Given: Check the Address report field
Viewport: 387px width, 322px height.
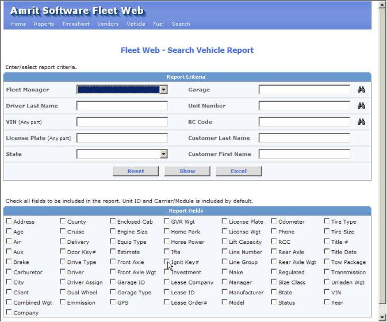Looking at the screenshot, I should point(9,221).
